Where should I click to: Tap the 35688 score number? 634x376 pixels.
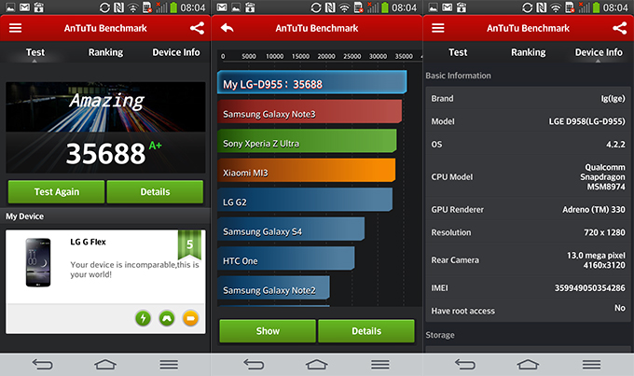(x=105, y=154)
